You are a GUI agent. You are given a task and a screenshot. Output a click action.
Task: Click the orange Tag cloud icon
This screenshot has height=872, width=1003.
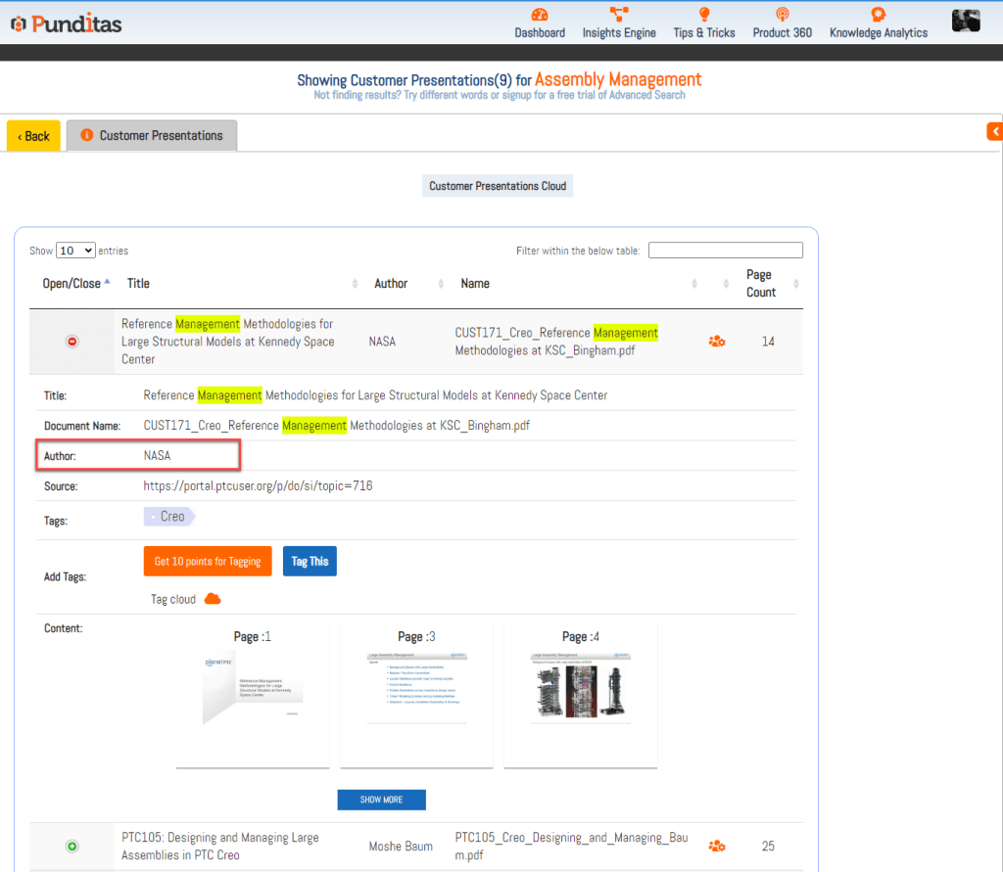click(213, 599)
